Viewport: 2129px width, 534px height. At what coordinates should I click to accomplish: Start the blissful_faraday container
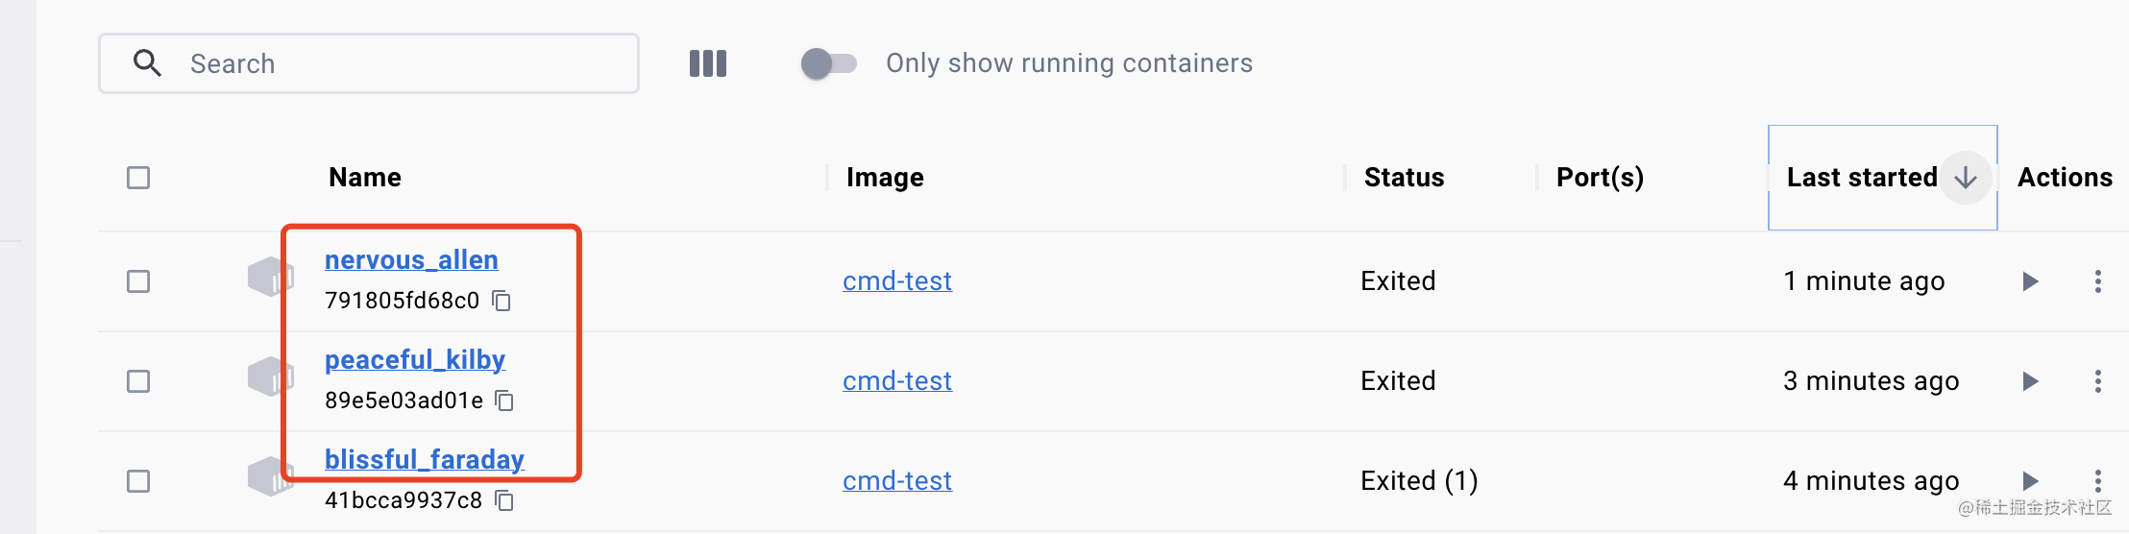(2030, 480)
